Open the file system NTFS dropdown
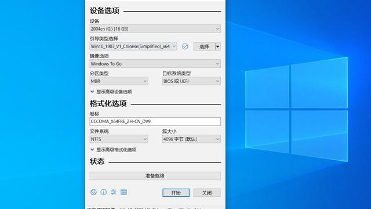The height and width of the screenshot is (209, 371). (119, 139)
